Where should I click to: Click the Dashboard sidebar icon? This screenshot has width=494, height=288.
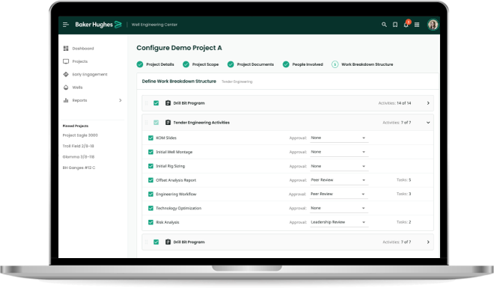coord(66,48)
